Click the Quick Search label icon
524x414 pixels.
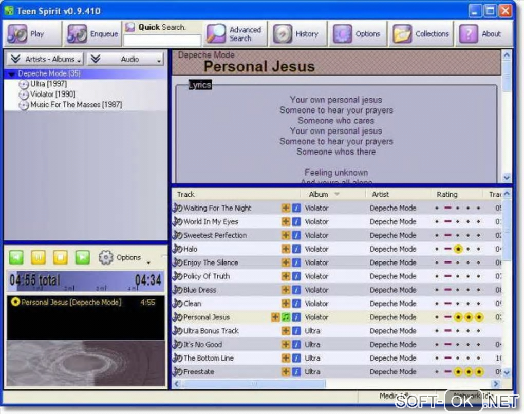(130, 27)
